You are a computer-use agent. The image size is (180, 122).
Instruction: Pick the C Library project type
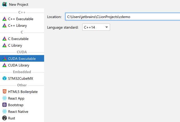pos(22,45)
